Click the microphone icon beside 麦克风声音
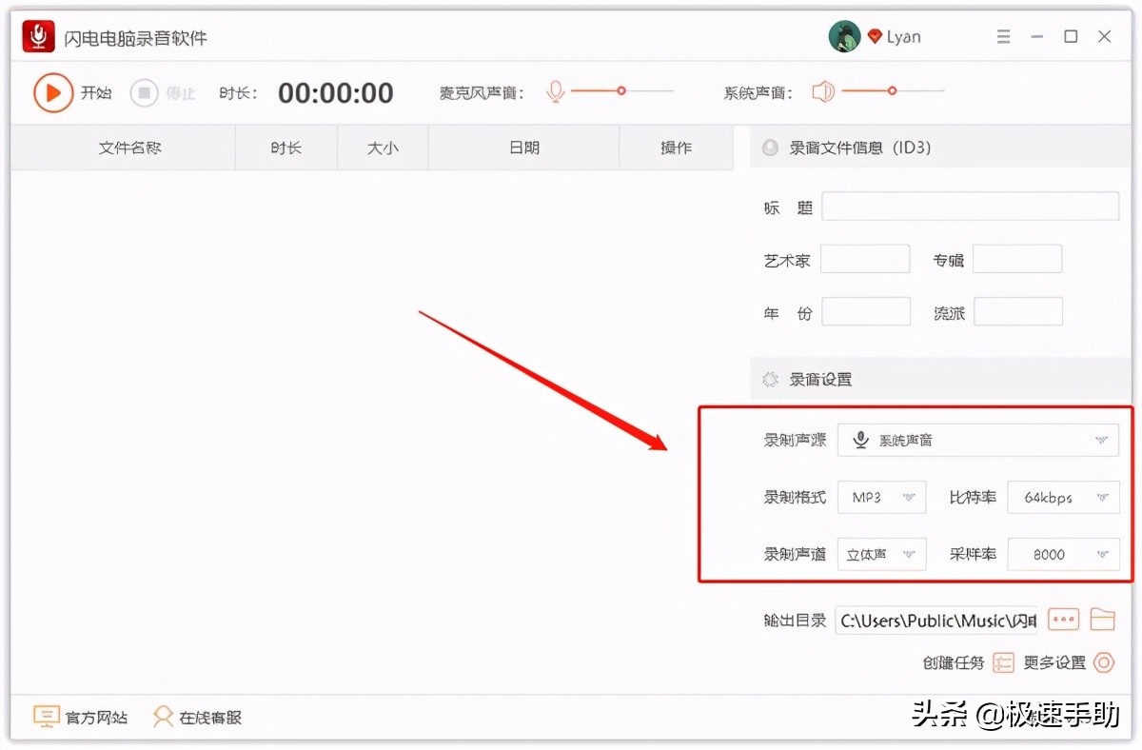Image resolution: width=1142 pixels, height=750 pixels. coord(556,91)
